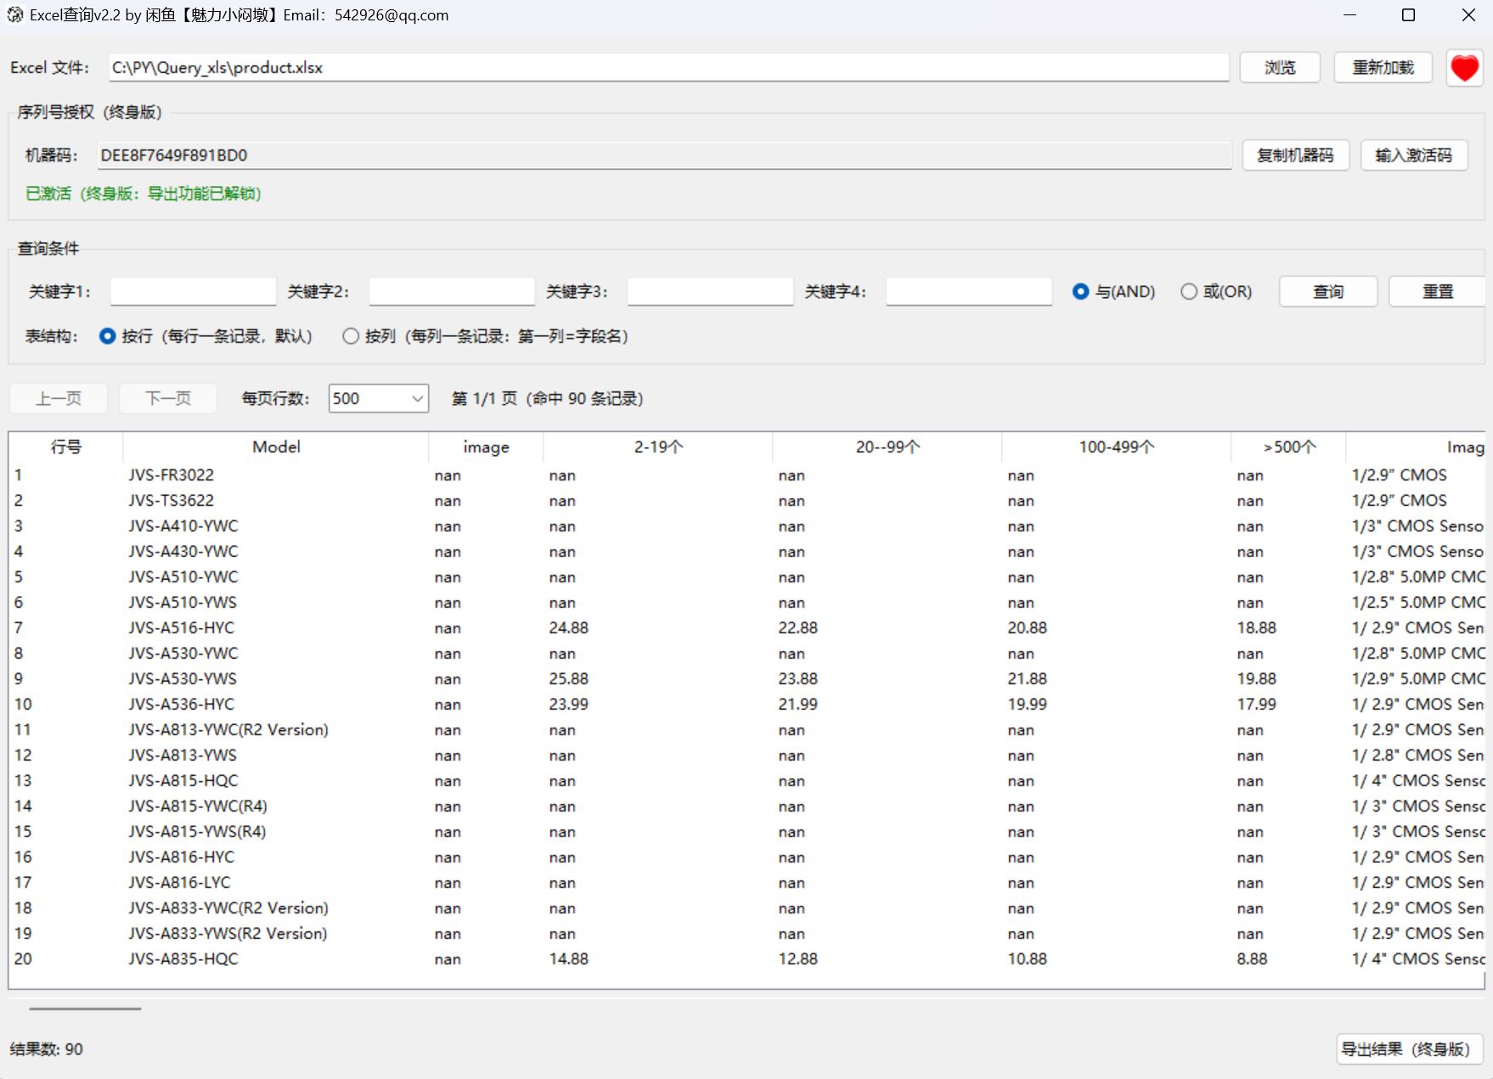
Task: Click the horizontal scrollbar below the table
Action: pyautogui.click(x=85, y=1009)
